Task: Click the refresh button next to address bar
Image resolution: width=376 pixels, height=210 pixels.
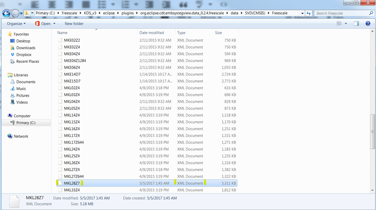Action: pos(309,13)
